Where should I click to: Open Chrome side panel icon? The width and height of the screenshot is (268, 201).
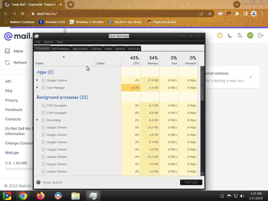(245, 14)
